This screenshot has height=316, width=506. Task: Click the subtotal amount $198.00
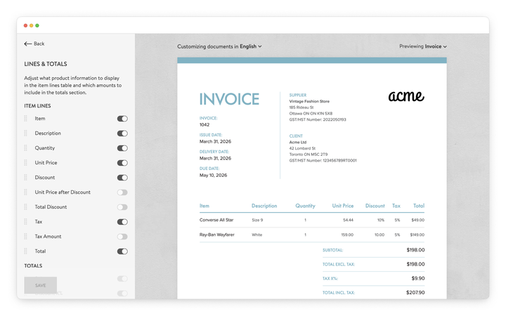coord(415,250)
